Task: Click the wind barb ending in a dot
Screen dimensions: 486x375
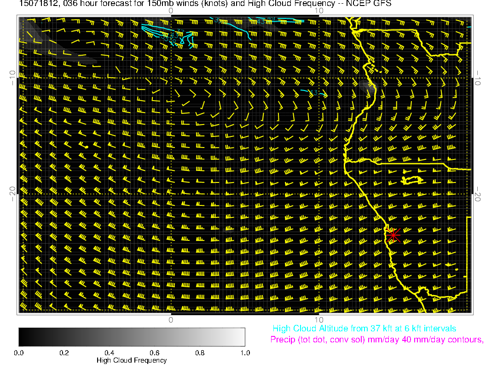Action: [83, 145]
